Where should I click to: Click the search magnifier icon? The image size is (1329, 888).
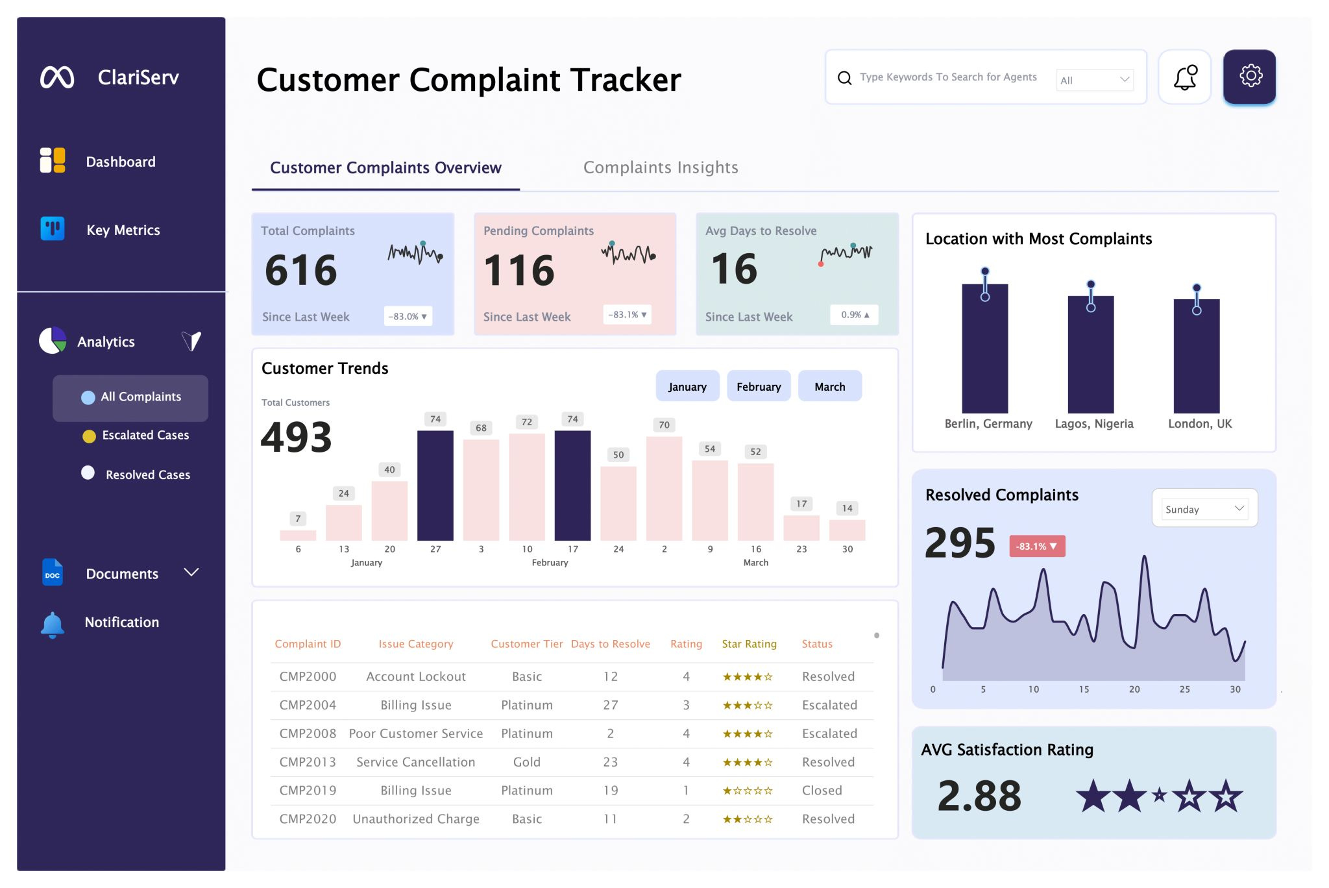(x=844, y=78)
